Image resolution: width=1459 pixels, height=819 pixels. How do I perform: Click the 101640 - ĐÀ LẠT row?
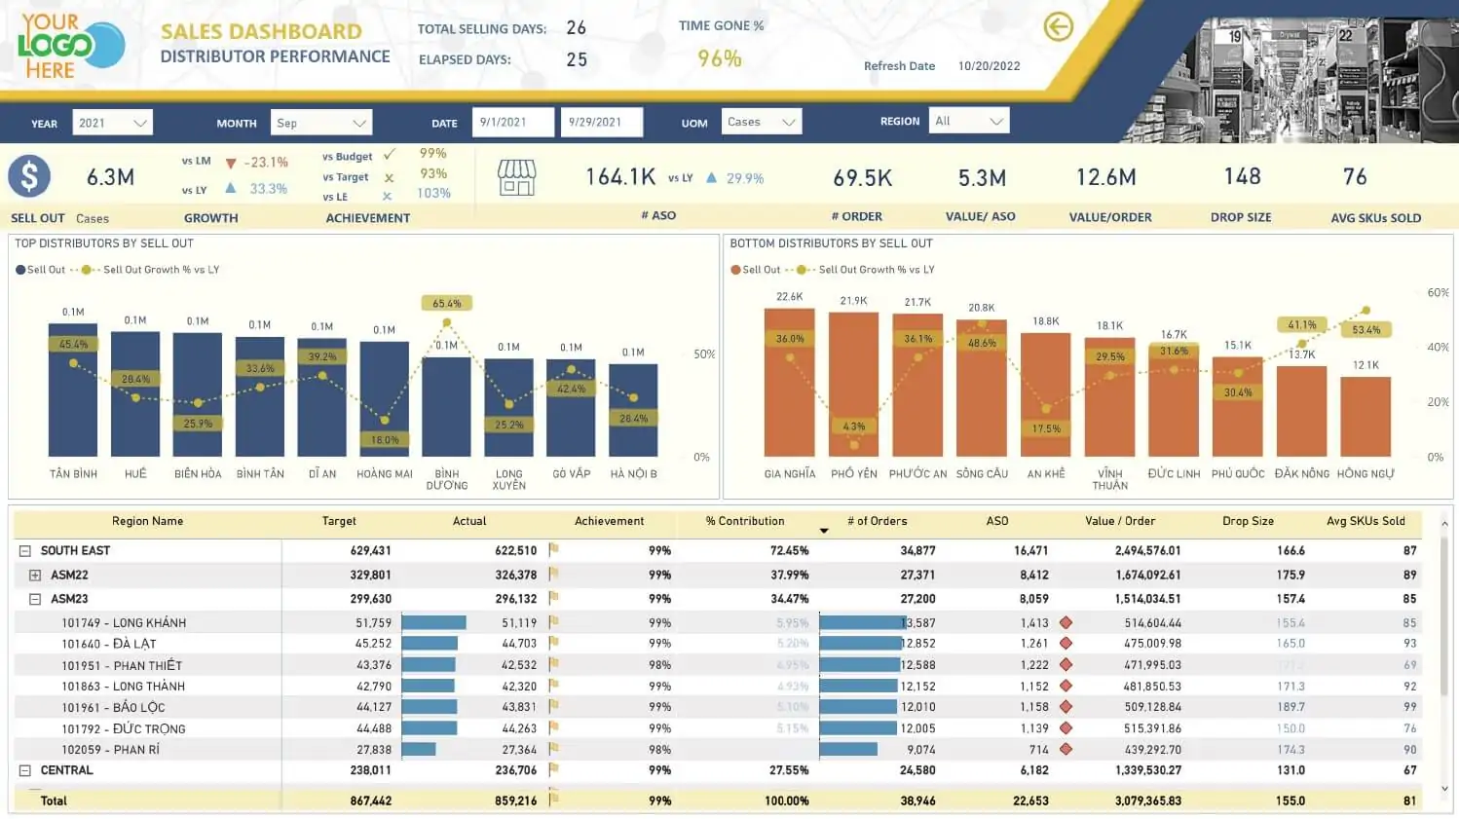click(718, 644)
